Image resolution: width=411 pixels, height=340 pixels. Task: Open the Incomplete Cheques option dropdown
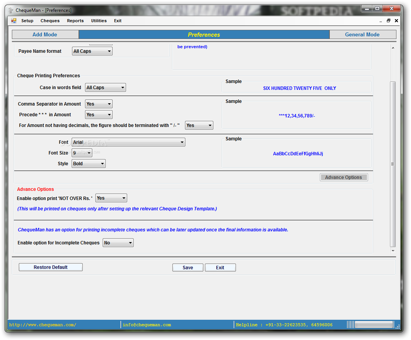click(x=118, y=243)
